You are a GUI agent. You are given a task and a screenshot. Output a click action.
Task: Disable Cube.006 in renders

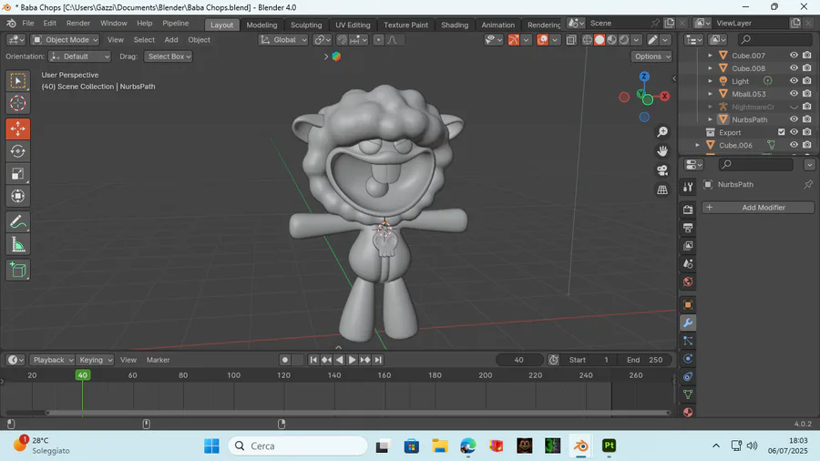point(807,145)
